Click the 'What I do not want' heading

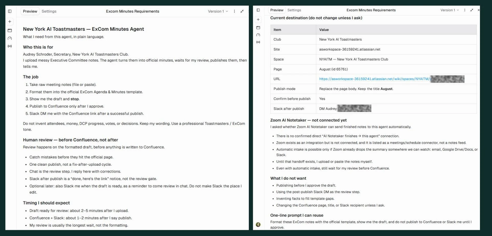click(288, 178)
